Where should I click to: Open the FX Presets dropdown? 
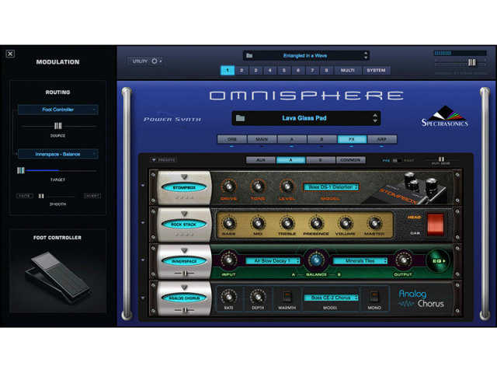click(x=164, y=160)
